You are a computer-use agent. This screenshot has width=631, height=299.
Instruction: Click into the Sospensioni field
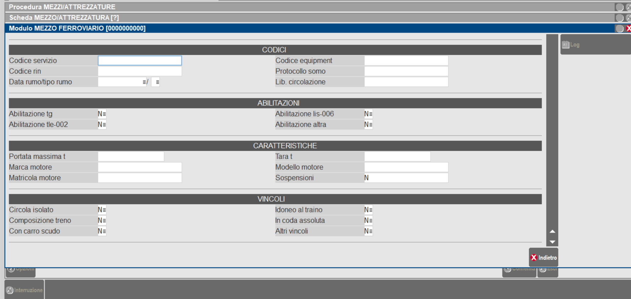click(x=406, y=178)
